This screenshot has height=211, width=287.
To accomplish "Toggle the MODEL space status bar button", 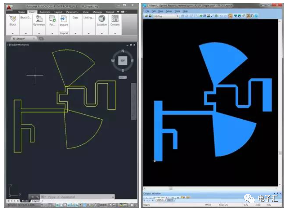I will [103, 205].
